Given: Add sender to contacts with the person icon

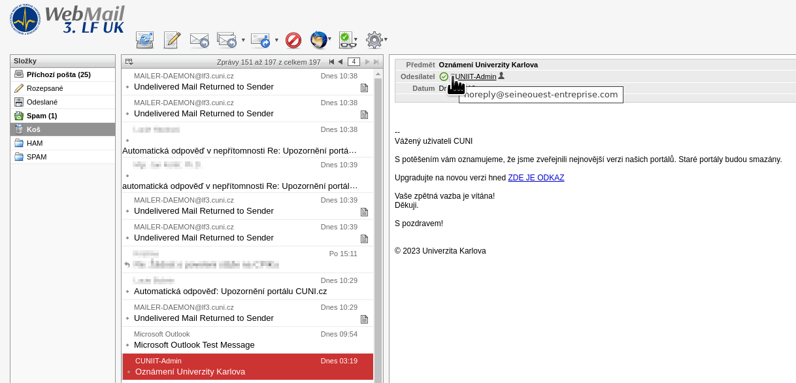Looking at the screenshot, I should [501, 76].
